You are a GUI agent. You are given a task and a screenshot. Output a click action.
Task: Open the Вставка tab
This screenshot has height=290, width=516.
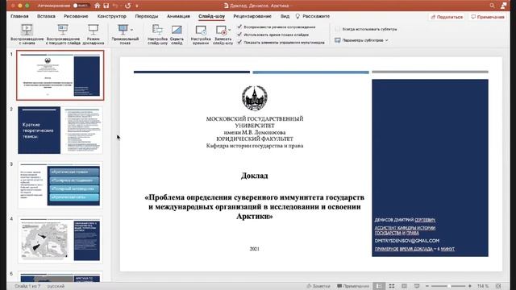tap(46, 16)
